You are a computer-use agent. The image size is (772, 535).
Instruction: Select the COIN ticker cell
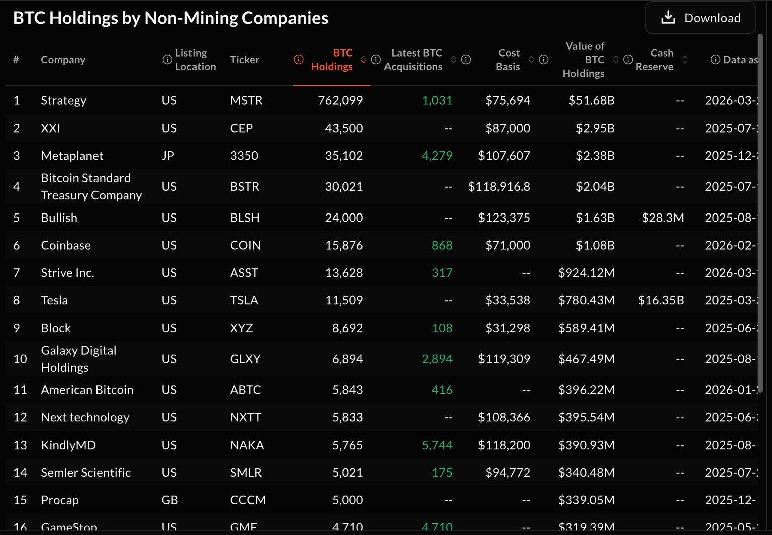tap(245, 245)
